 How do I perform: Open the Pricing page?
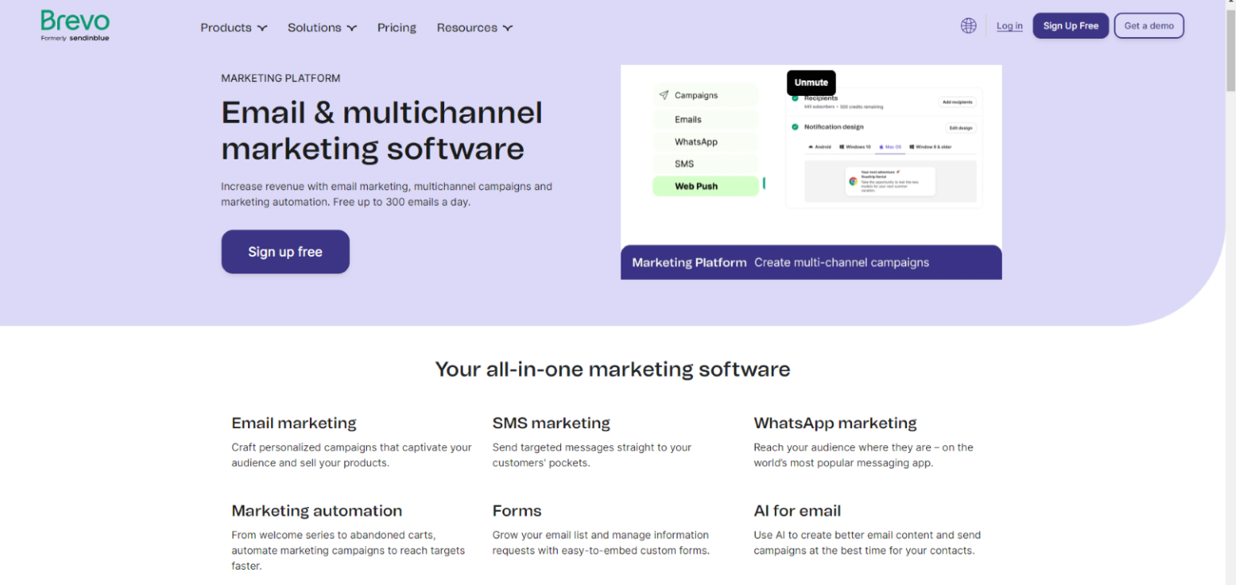pyautogui.click(x=397, y=27)
